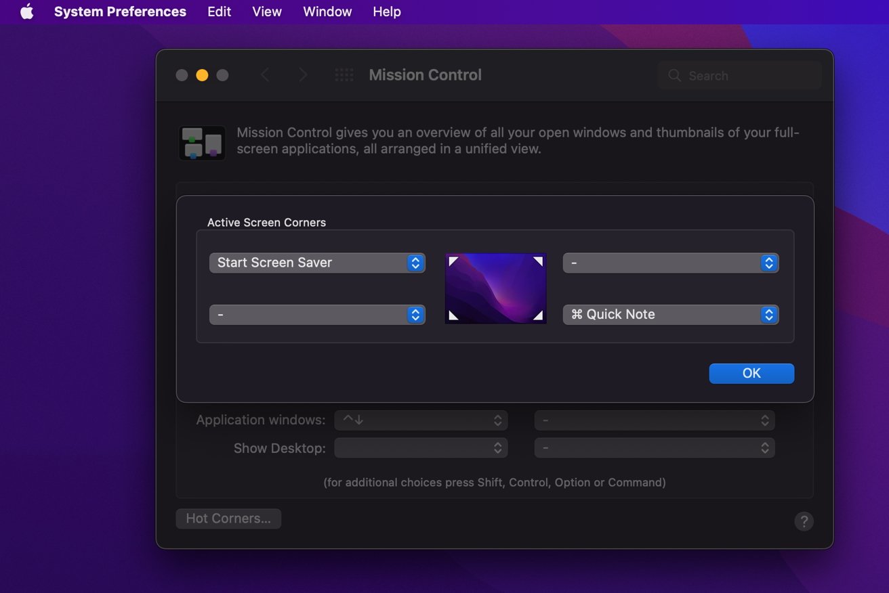Click the forward navigation arrow

(x=303, y=75)
